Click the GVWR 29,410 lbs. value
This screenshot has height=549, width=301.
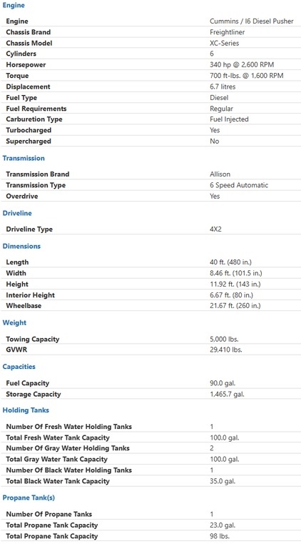click(x=225, y=350)
